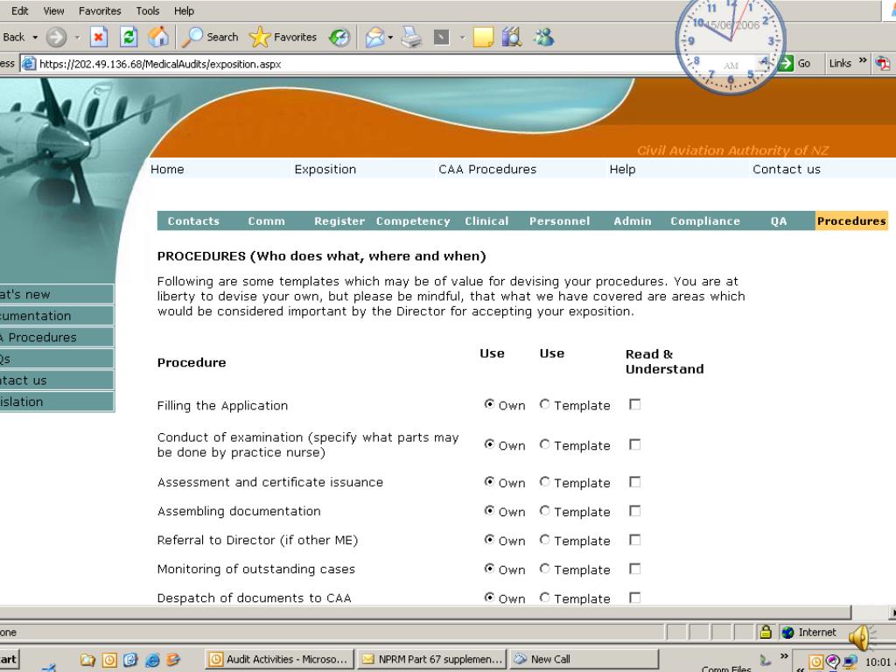This screenshot has height=672, width=896.
Task: Switch to Audit Activities taskbar window
Action: click(279, 659)
